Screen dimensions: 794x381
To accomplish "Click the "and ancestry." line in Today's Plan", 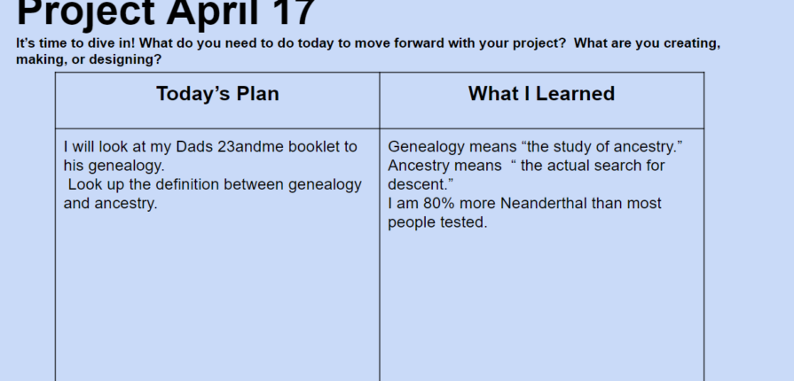I will click(110, 204).
